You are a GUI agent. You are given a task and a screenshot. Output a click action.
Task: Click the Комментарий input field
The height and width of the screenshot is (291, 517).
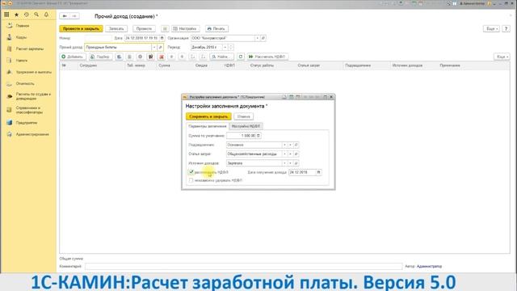tap(244, 266)
